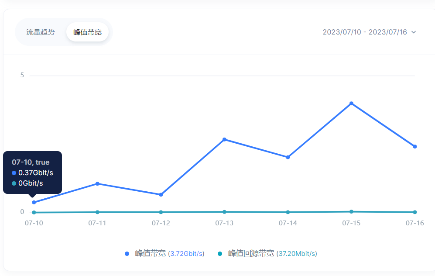Click the 07-14 x-axis date label
Viewport: 435px width, 276px height.
(x=288, y=223)
